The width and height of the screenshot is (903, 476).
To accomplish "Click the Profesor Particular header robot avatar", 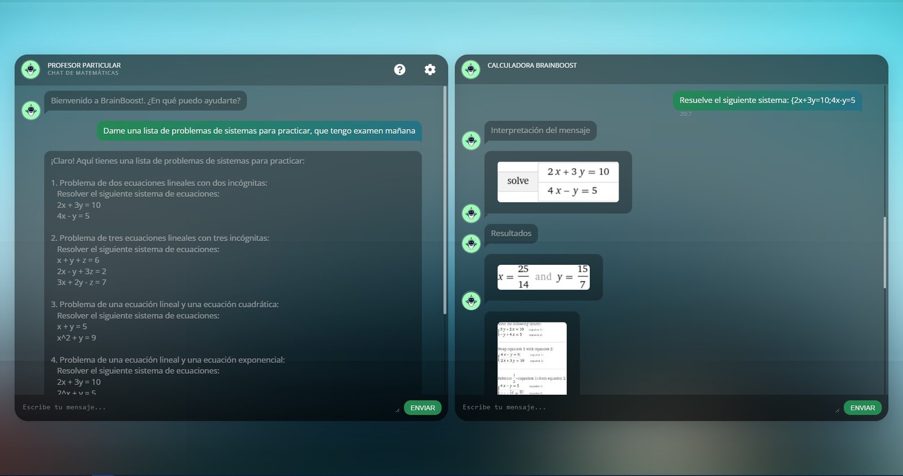I will [30, 69].
